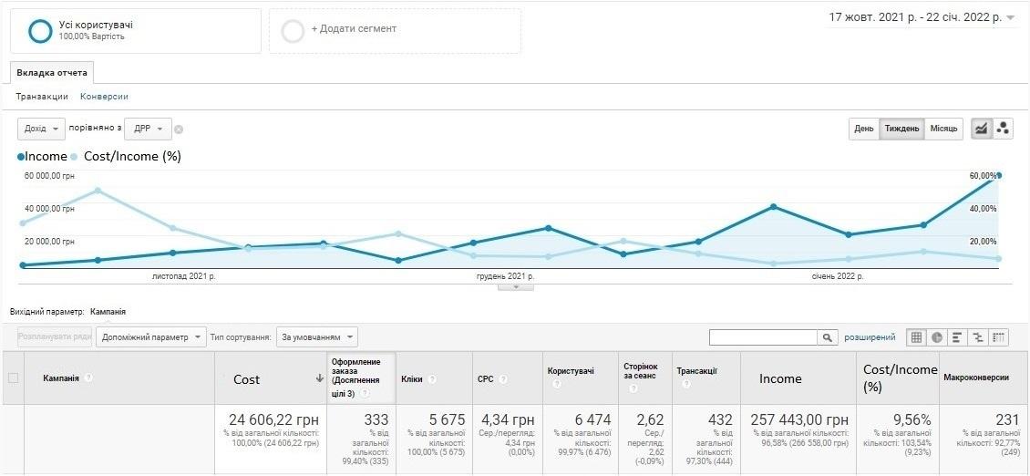Switch to line chart view

pos(982,129)
